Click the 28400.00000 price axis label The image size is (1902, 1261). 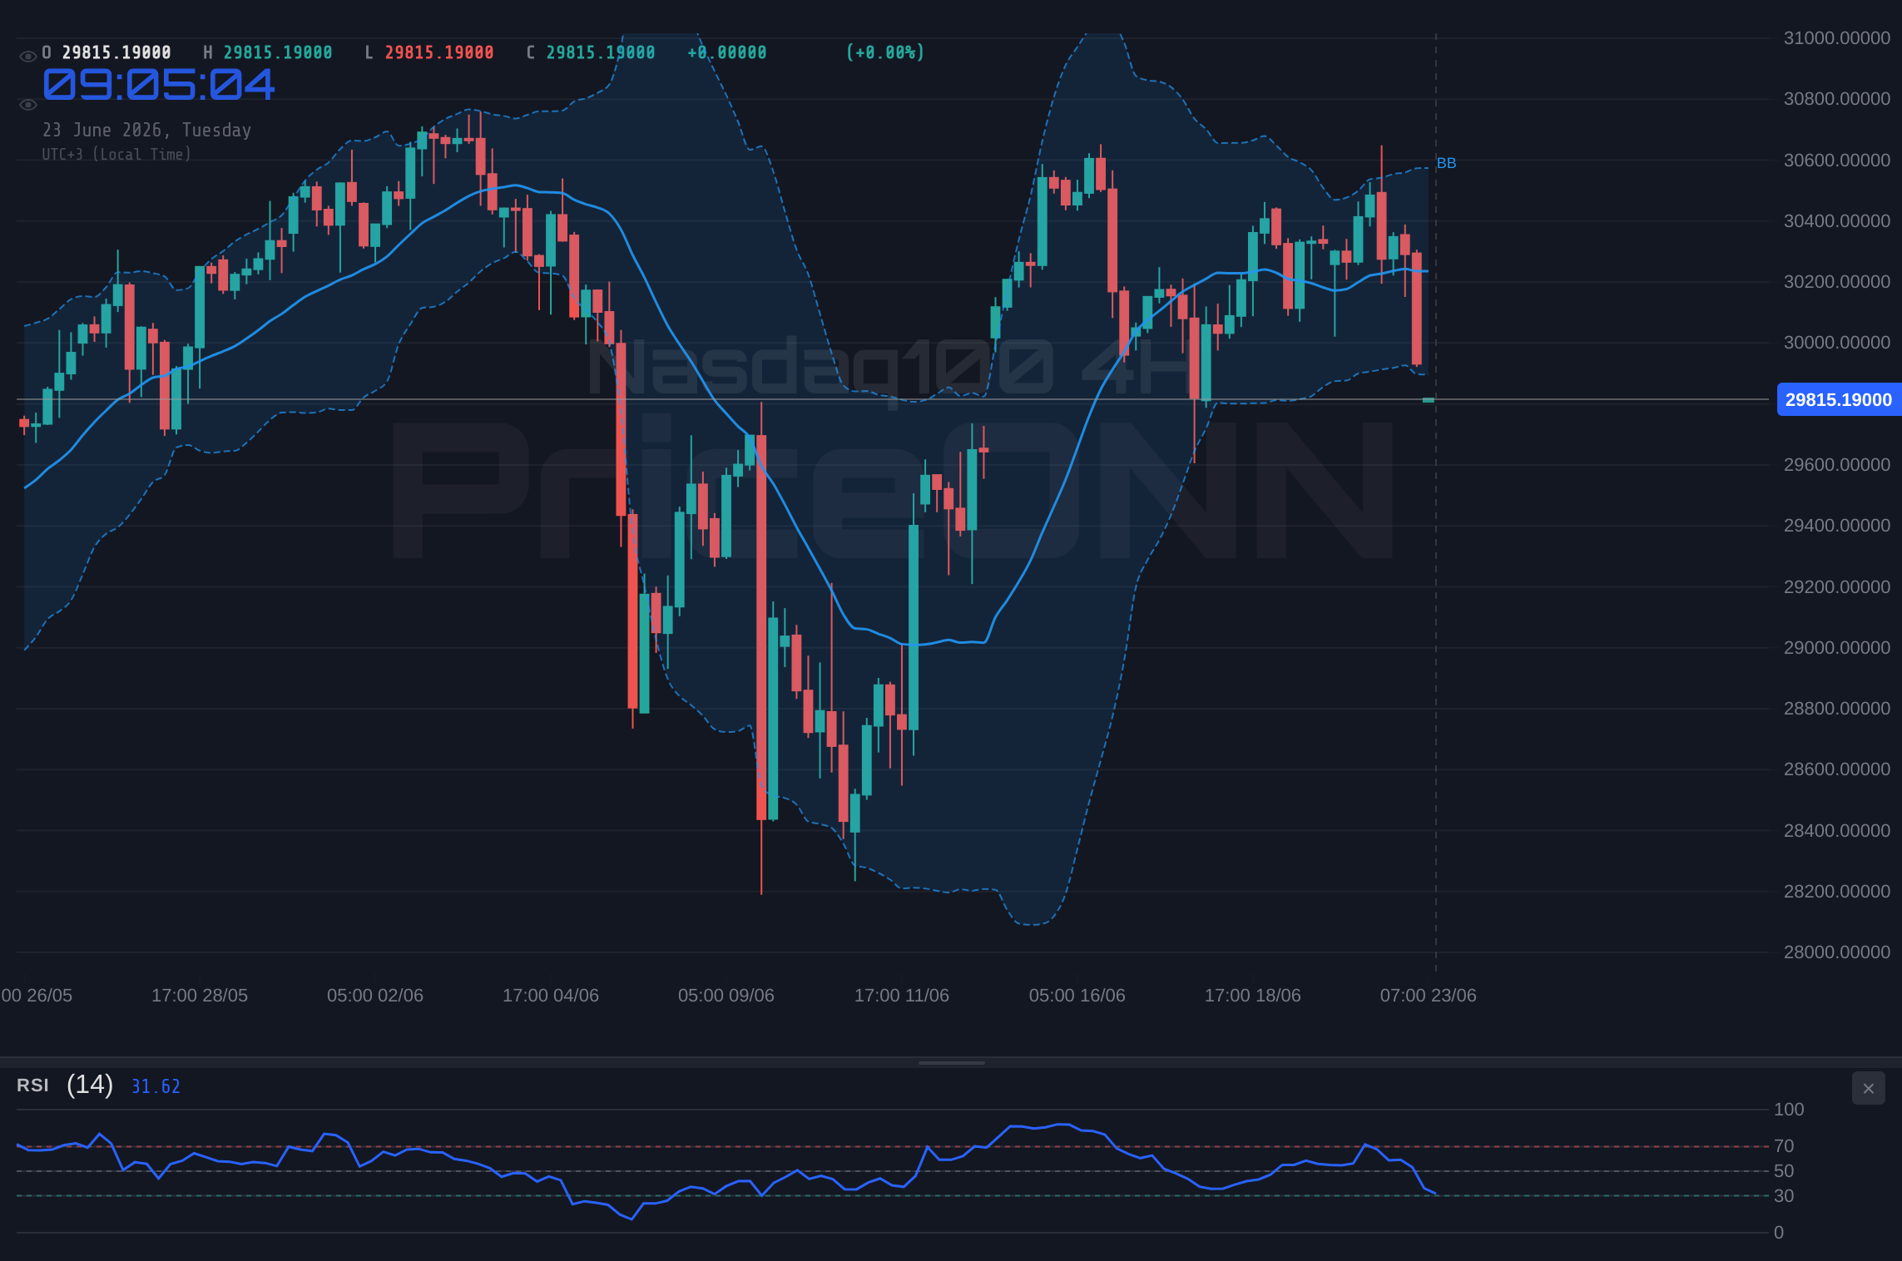pyautogui.click(x=1837, y=831)
